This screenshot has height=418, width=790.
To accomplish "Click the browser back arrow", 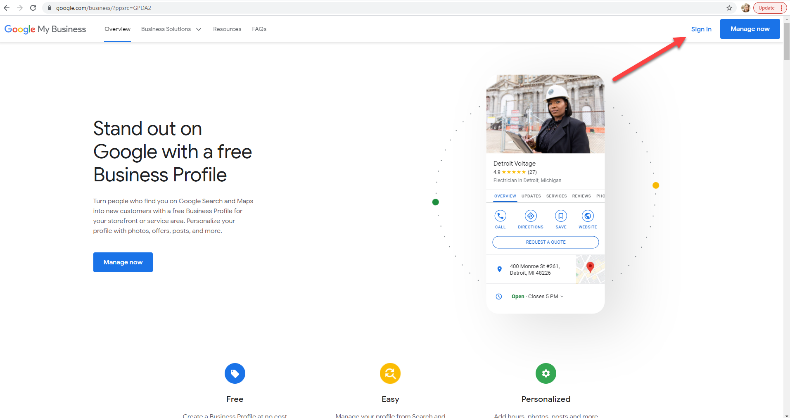I will coord(7,8).
